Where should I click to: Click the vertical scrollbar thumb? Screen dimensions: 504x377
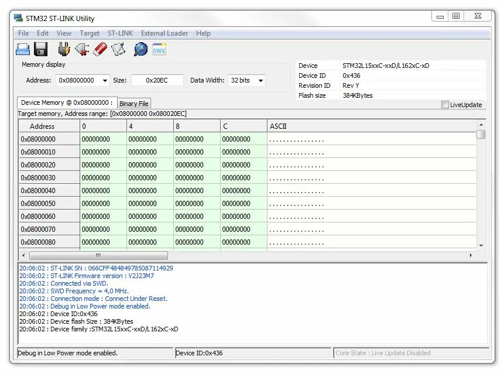(x=481, y=134)
